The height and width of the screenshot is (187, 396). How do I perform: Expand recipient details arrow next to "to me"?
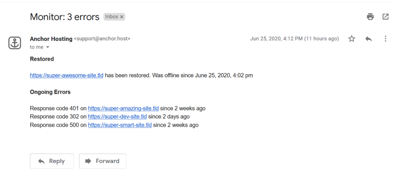tap(48, 47)
